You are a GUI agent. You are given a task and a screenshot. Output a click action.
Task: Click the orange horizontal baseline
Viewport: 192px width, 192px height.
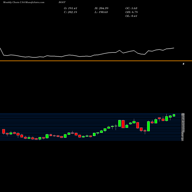tap(96, 61)
